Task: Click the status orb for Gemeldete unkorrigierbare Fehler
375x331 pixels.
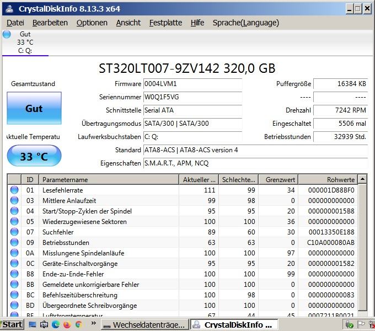Action: (14, 284)
